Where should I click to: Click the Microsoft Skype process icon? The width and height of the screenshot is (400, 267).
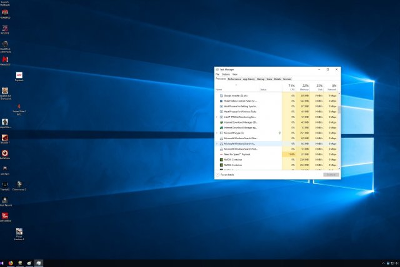pyautogui.click(x=221, y=133)
